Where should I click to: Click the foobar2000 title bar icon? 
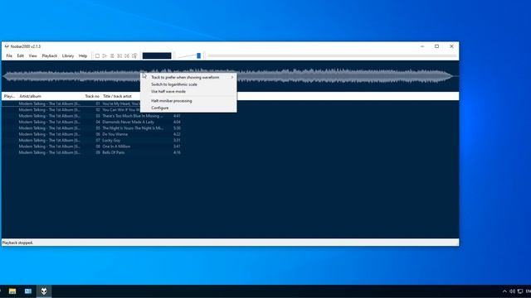(x=7, y=46)
